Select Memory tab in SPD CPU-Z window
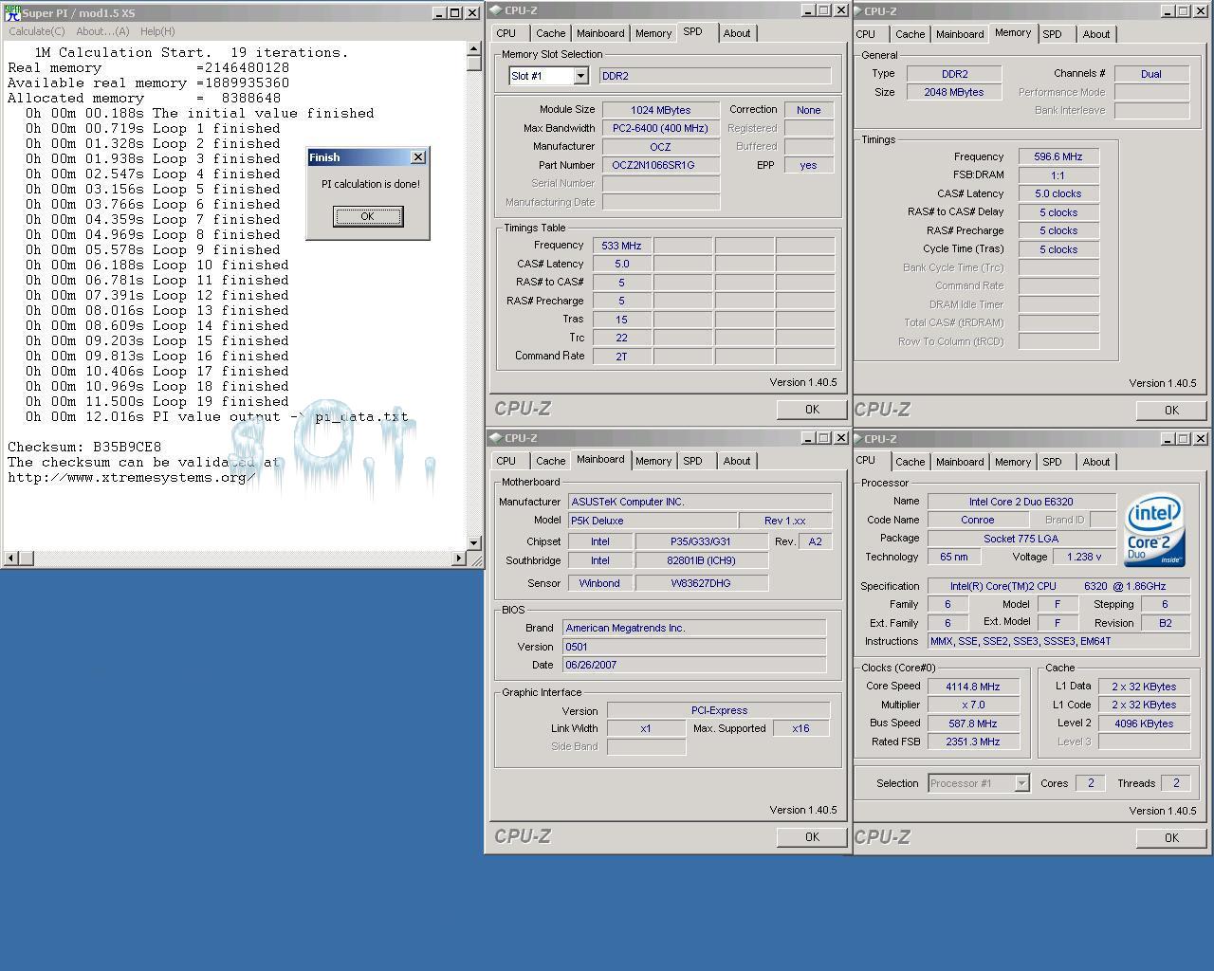 [653, 33]
